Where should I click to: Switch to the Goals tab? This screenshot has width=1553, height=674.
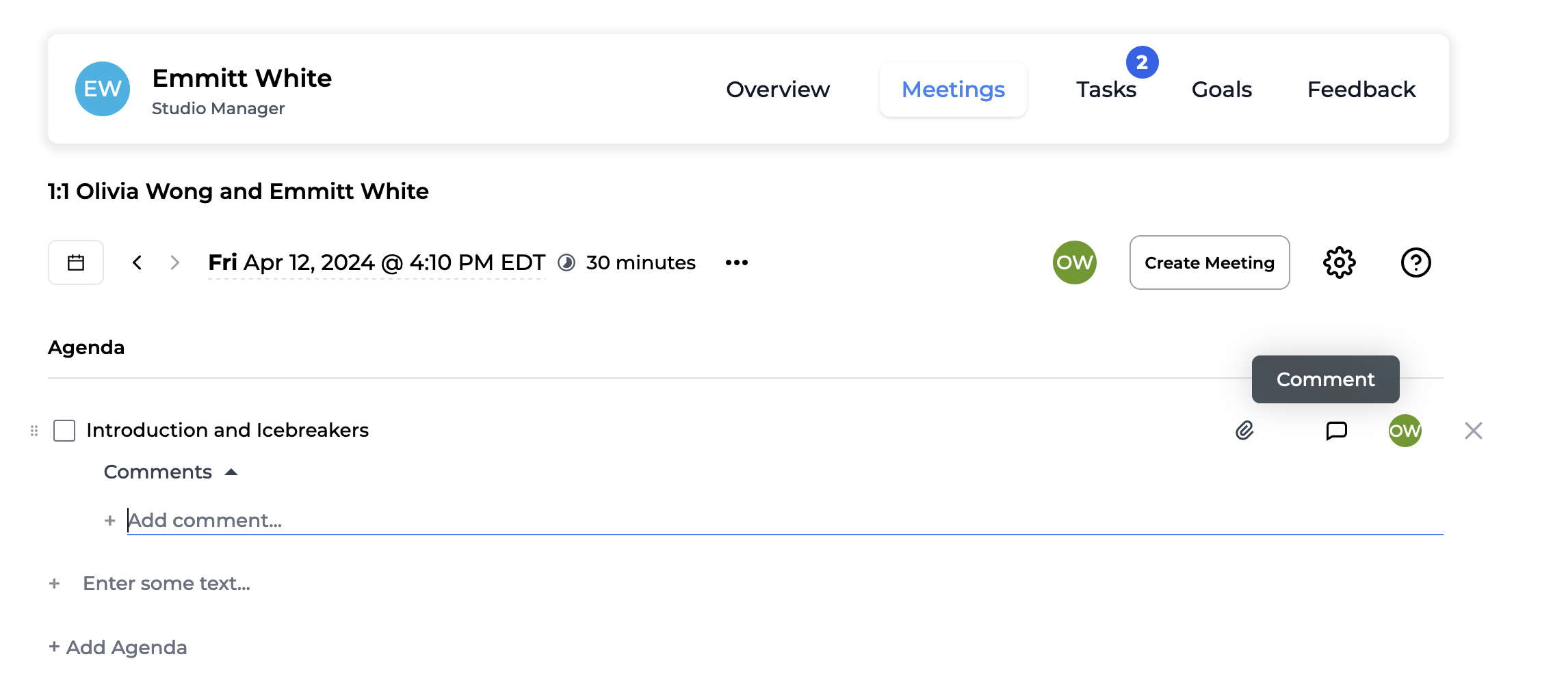1221,90
